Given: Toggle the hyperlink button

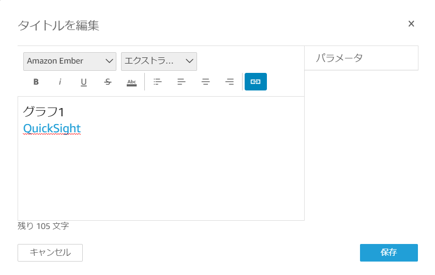Looking at the screenshot, I should (x=256, y=82).
